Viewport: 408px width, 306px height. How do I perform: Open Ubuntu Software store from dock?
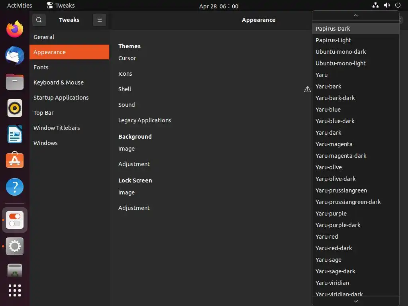tap(15, 161)
